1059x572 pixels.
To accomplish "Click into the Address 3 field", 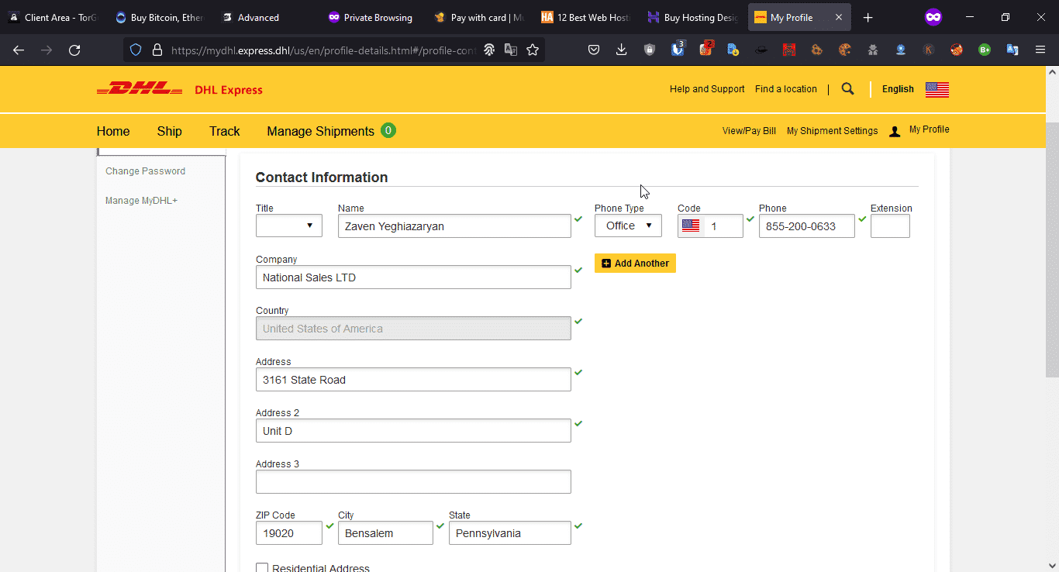I will tap(413, 482).
